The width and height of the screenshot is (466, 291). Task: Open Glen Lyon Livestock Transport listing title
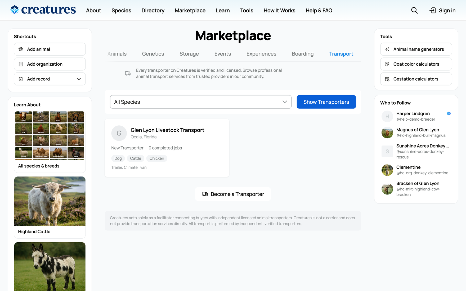click(167, 130)
